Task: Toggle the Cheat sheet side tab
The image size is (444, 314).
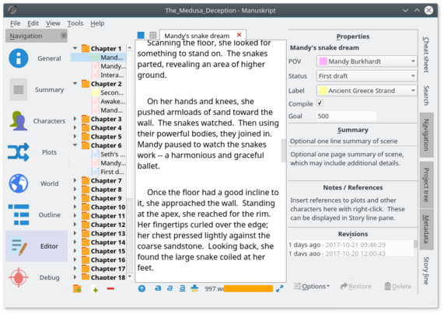Action: [x=426, y=54]
